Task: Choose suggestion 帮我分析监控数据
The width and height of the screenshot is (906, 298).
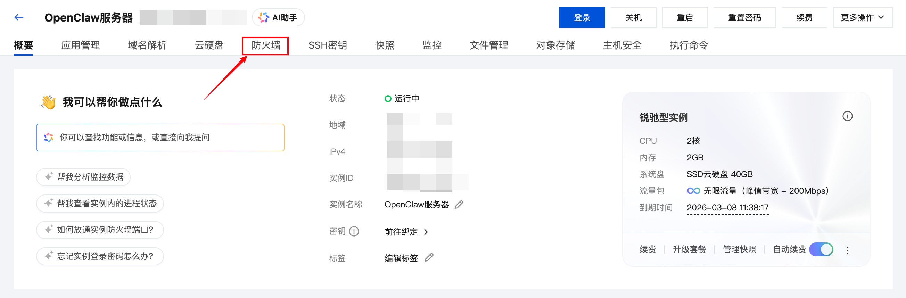Action: coord(83,177)
